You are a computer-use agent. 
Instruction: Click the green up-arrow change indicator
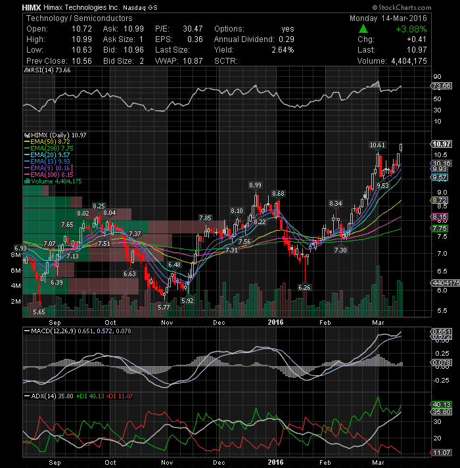[x=363, y=29]
